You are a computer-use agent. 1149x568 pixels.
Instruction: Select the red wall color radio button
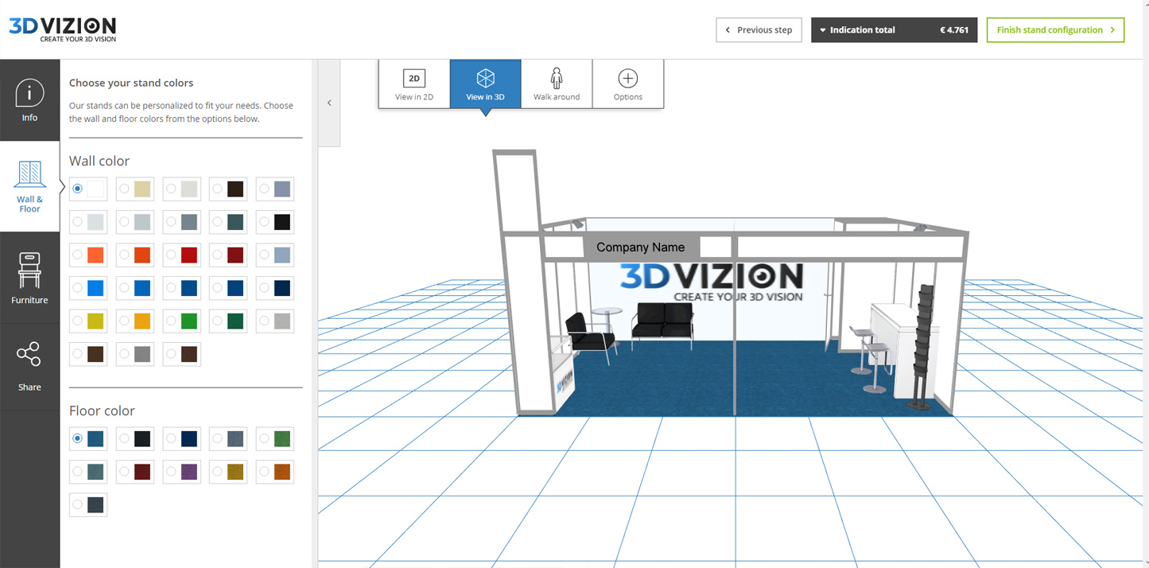[171, 255]
